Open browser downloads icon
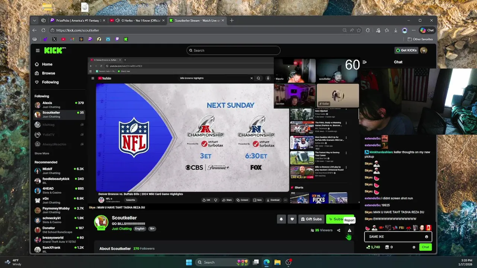 click(x=396, y=30)
